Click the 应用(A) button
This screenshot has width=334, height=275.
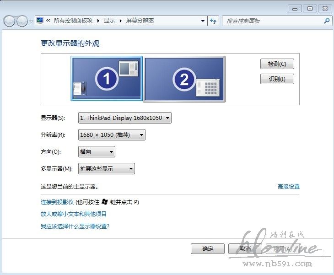coord(283,248)
